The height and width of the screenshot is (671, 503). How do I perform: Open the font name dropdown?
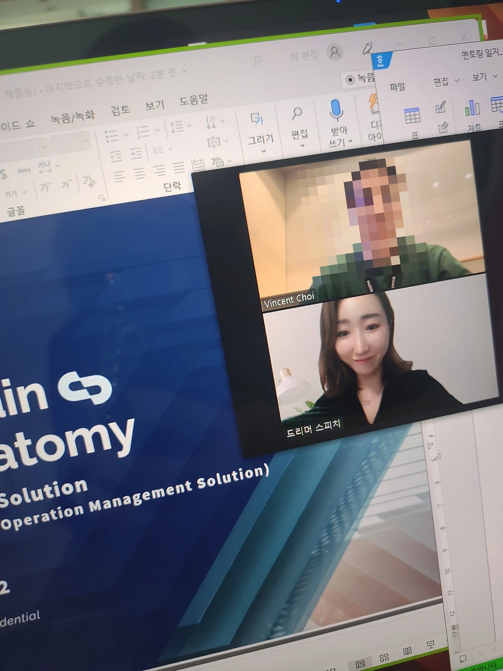45,147
